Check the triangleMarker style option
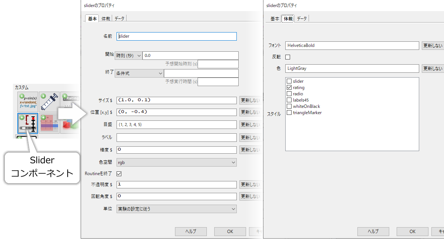Image resolution: width=444 pixels, height=239 pixels. click(x=289, y=113)
